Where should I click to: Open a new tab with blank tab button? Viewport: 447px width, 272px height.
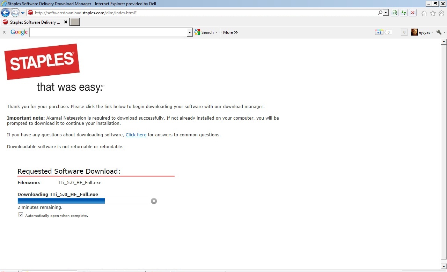click(75, 22)
